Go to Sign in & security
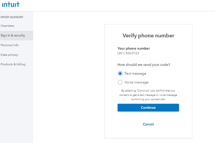 click(x=13, y=35)
